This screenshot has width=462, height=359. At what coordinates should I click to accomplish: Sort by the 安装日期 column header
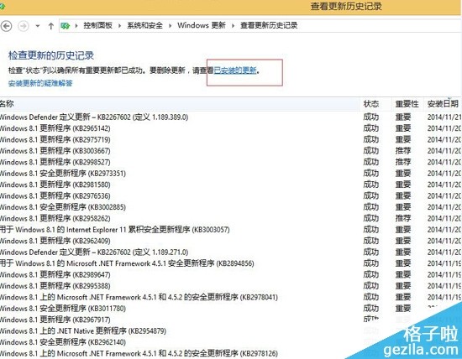[443, 104]
